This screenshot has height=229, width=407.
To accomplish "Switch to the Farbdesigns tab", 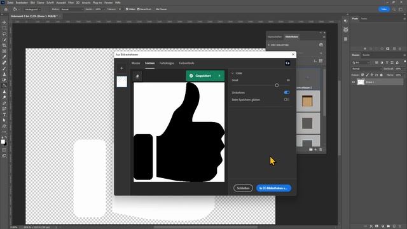I will 167,63.
